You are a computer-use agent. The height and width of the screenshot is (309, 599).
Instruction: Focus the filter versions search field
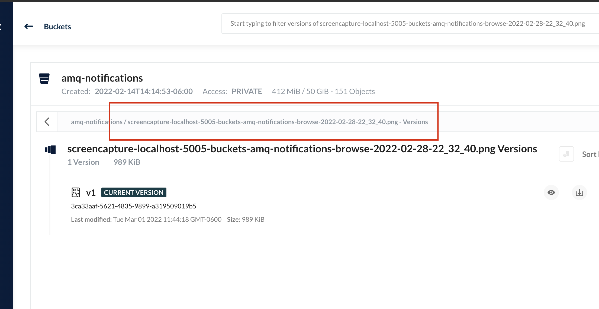click(407, 24)
